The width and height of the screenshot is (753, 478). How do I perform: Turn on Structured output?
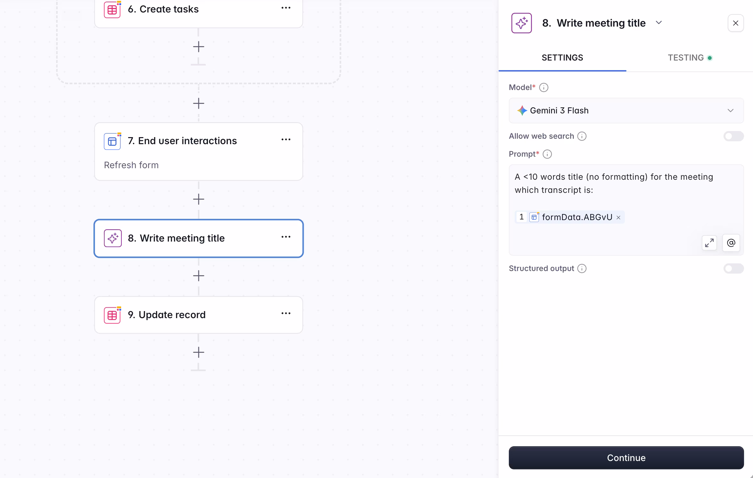click(733, 268)
